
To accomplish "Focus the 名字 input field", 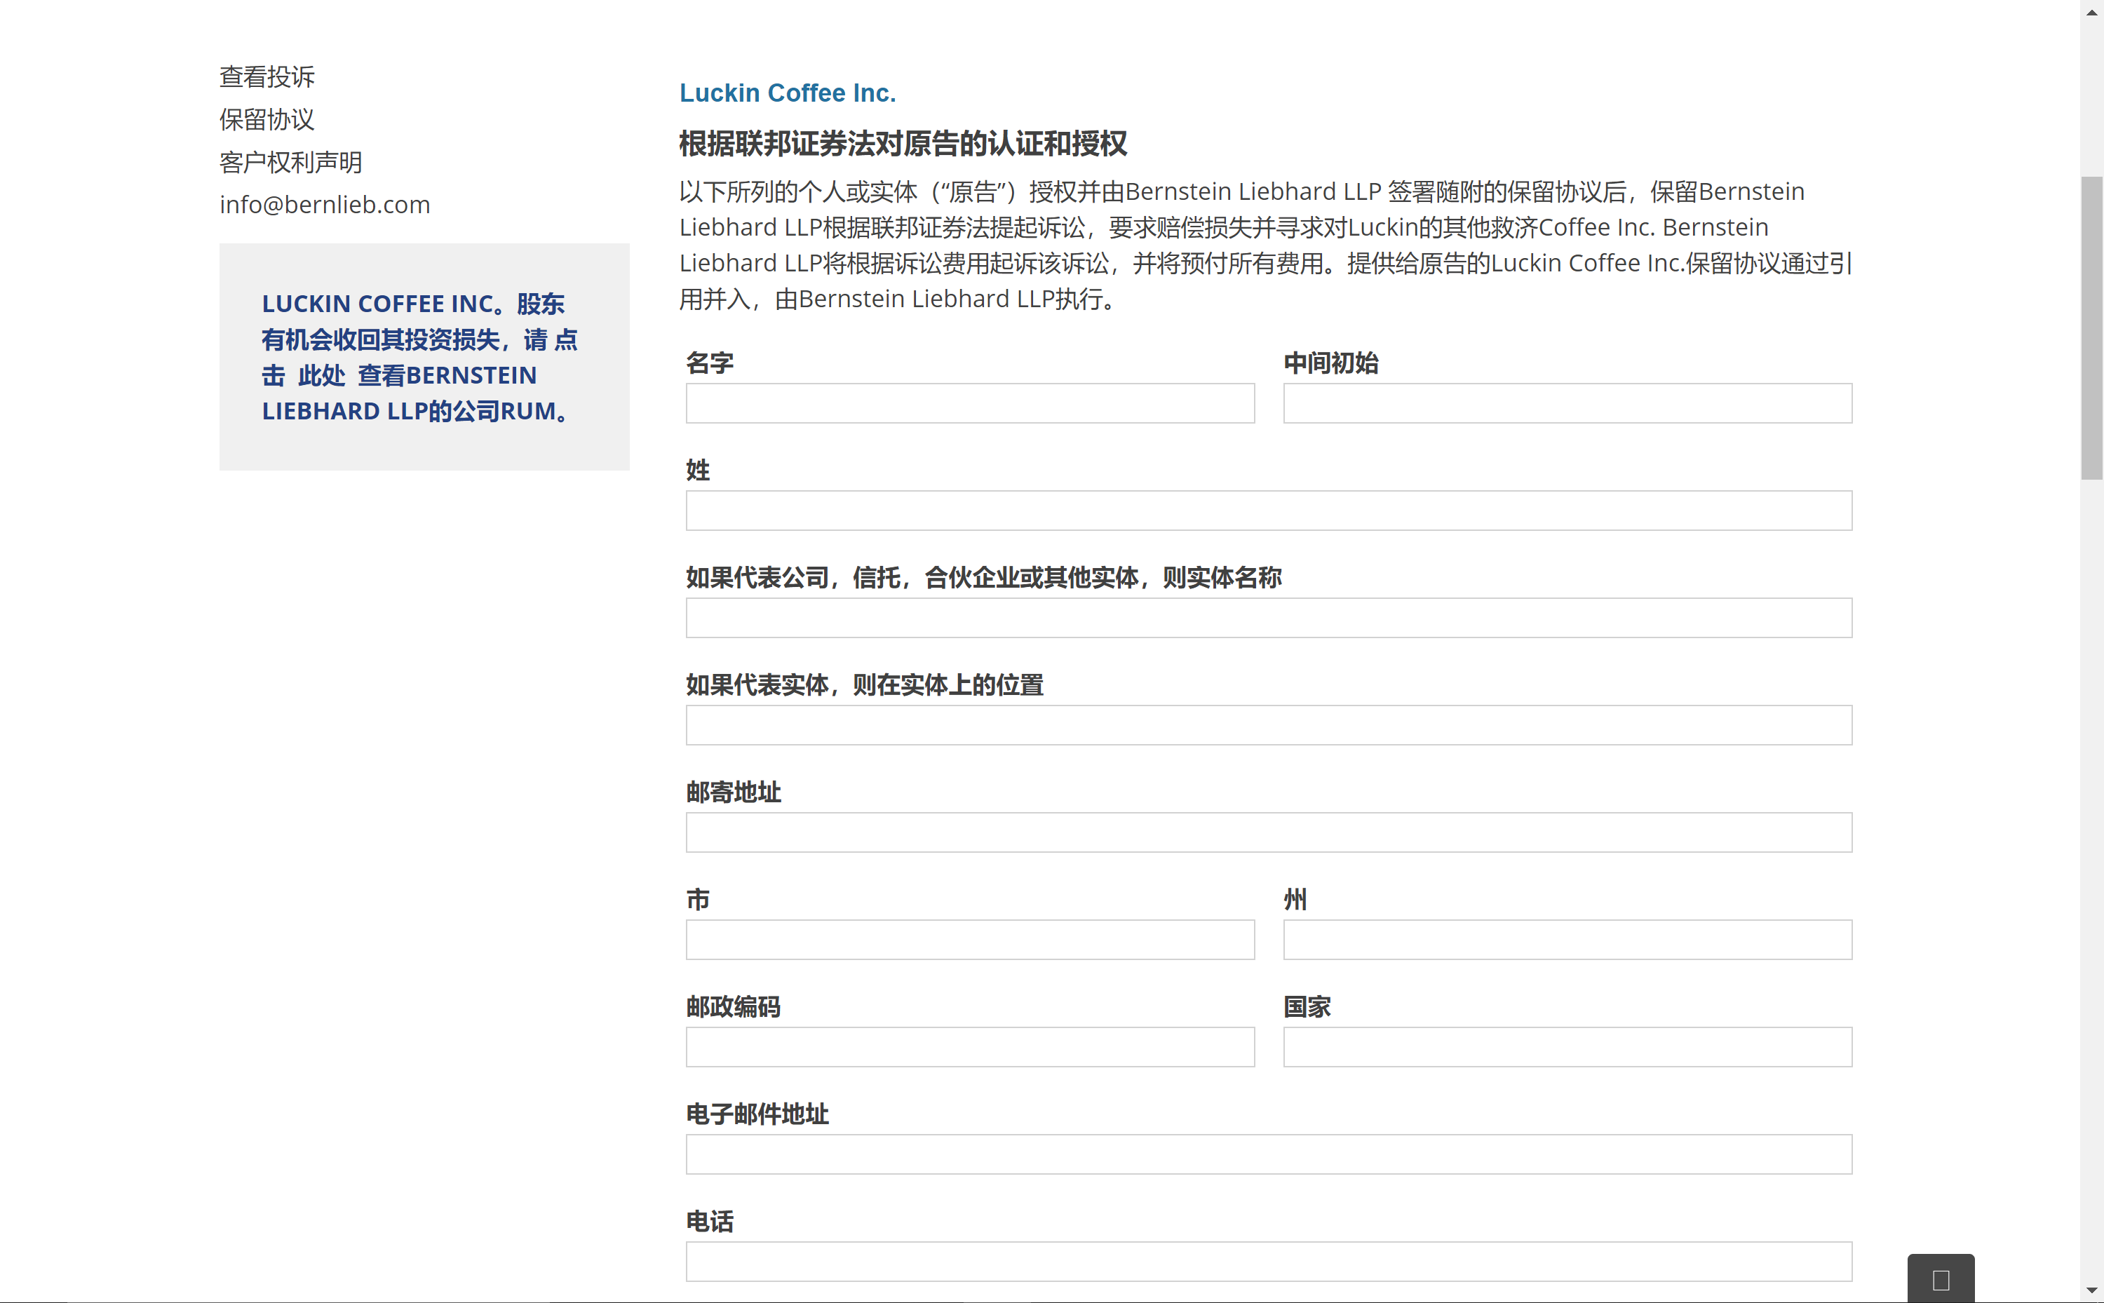I will pos(970,403).
